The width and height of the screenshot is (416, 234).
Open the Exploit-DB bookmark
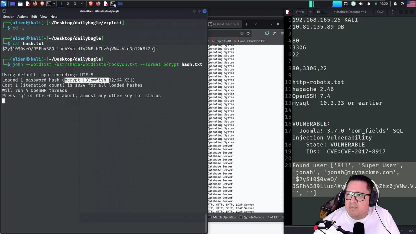tap(221, 41)
